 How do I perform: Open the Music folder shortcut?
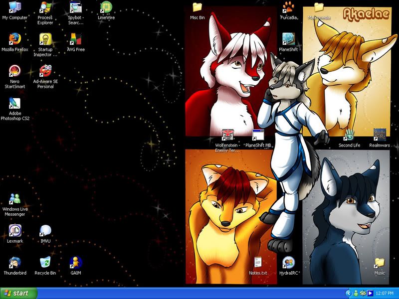pos(380,266)
